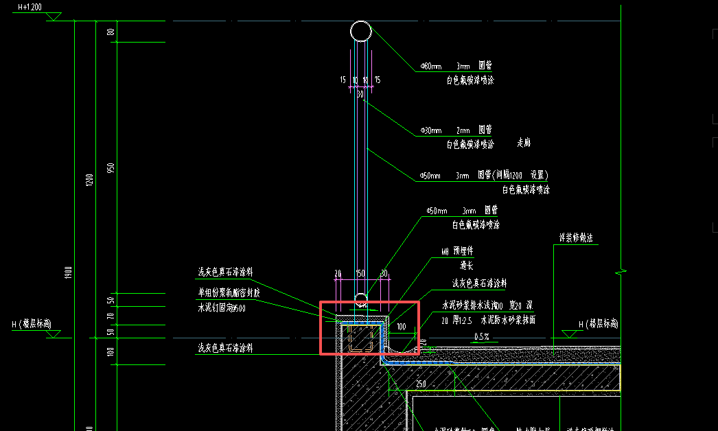The height and width of the screenshot is (431, 718).
Task: Click the "通长" text
Action: [467, 265]
